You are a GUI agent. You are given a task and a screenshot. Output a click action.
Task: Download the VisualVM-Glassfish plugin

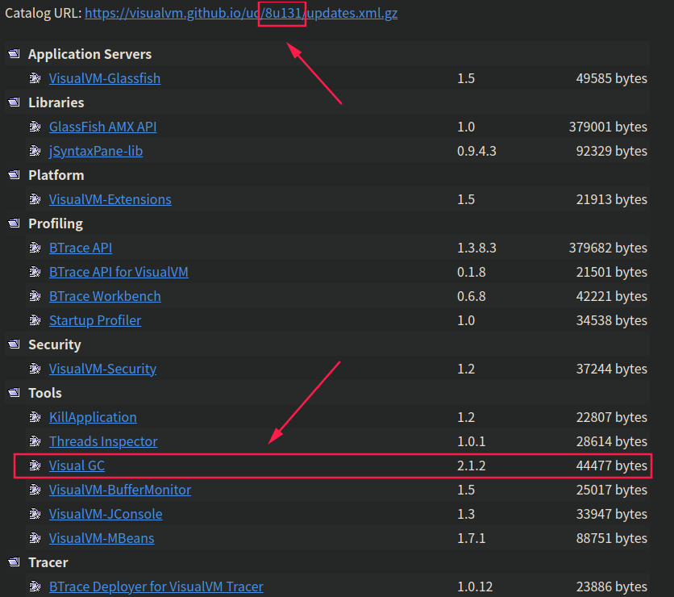(105, 78)
